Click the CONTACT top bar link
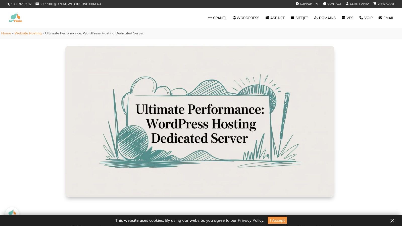Screen dimensions: 402x226 click(x=332, y=4)
